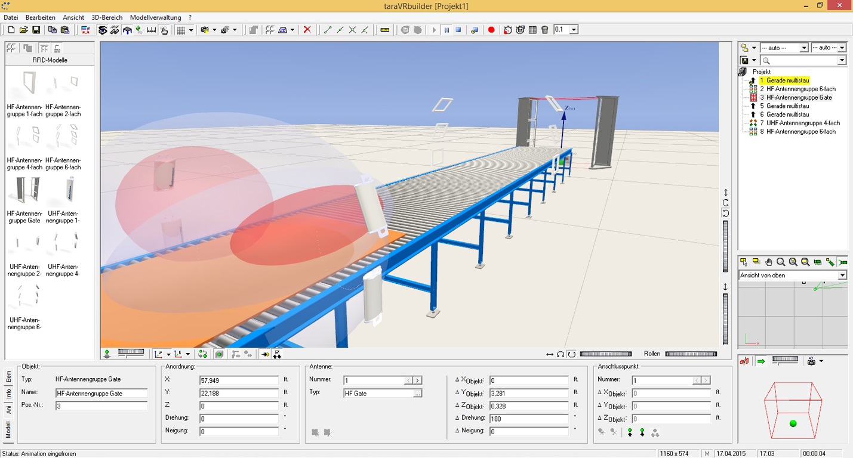Open the Ansicht von oben view dropdown
This screenshot has width=853, height=458.
click(x=843, y=275)
